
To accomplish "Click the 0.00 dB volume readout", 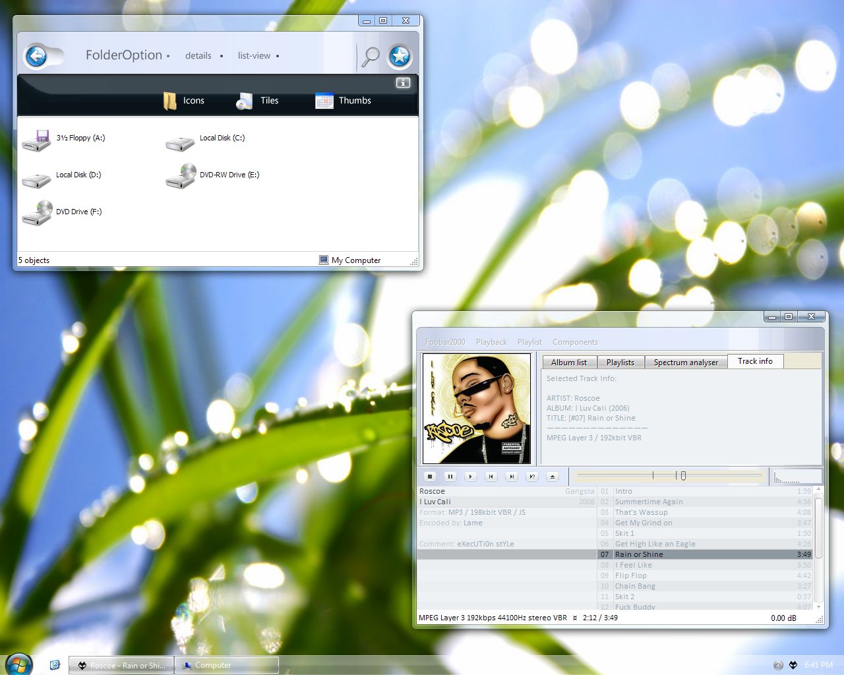I will click(x=783, y=618).
